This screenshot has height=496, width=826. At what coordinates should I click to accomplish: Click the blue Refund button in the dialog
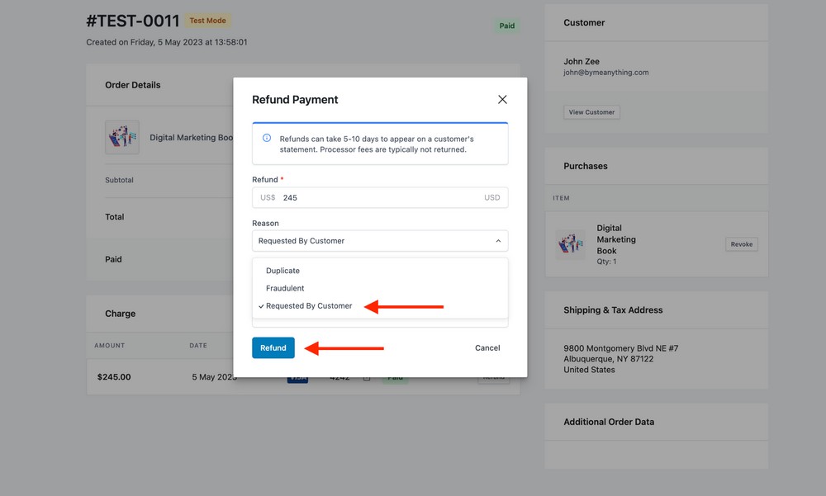coord(273,347)
